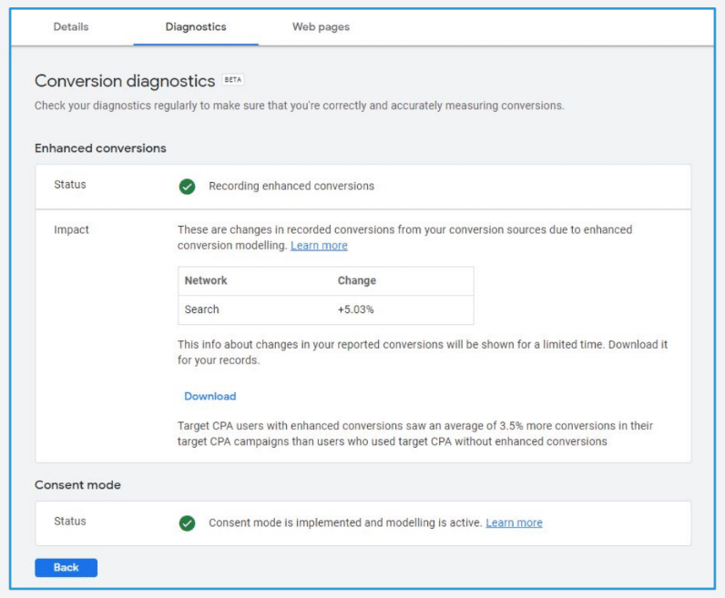Click the blue Back button
This screenshot has height=598, width=725.
(66, 567)
